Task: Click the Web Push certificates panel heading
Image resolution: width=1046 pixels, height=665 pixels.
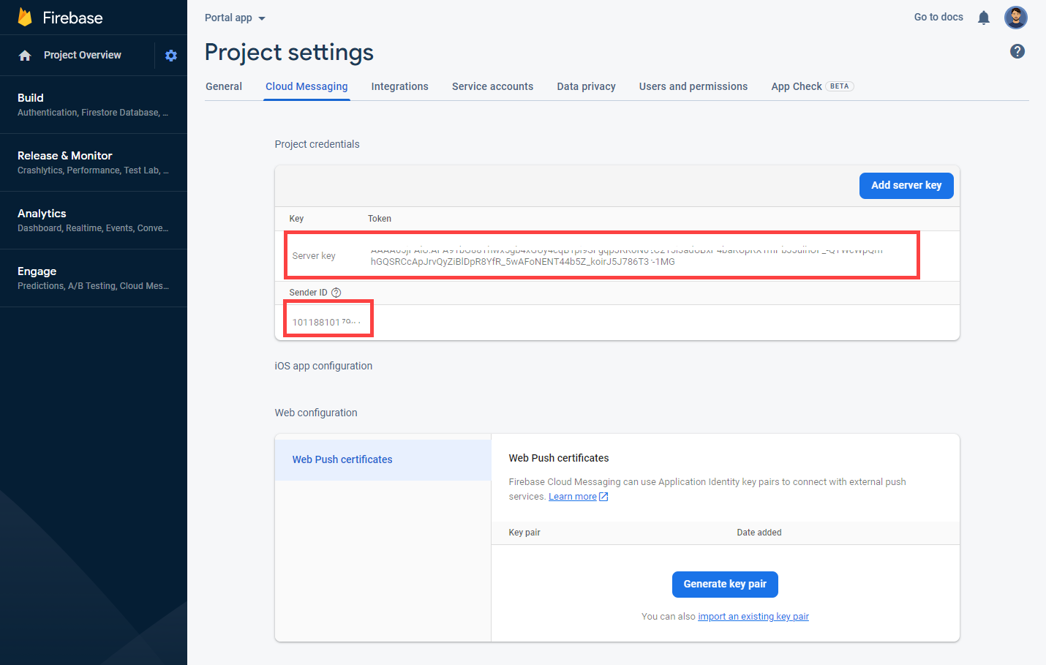Action: pos(559,458)
